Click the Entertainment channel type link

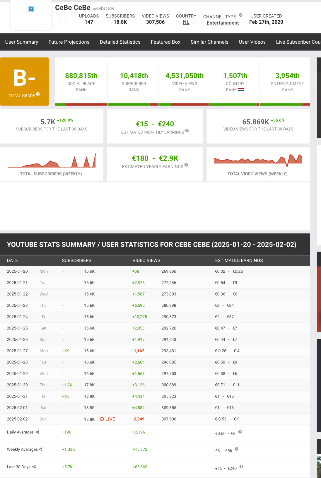(x=223, y=23)
